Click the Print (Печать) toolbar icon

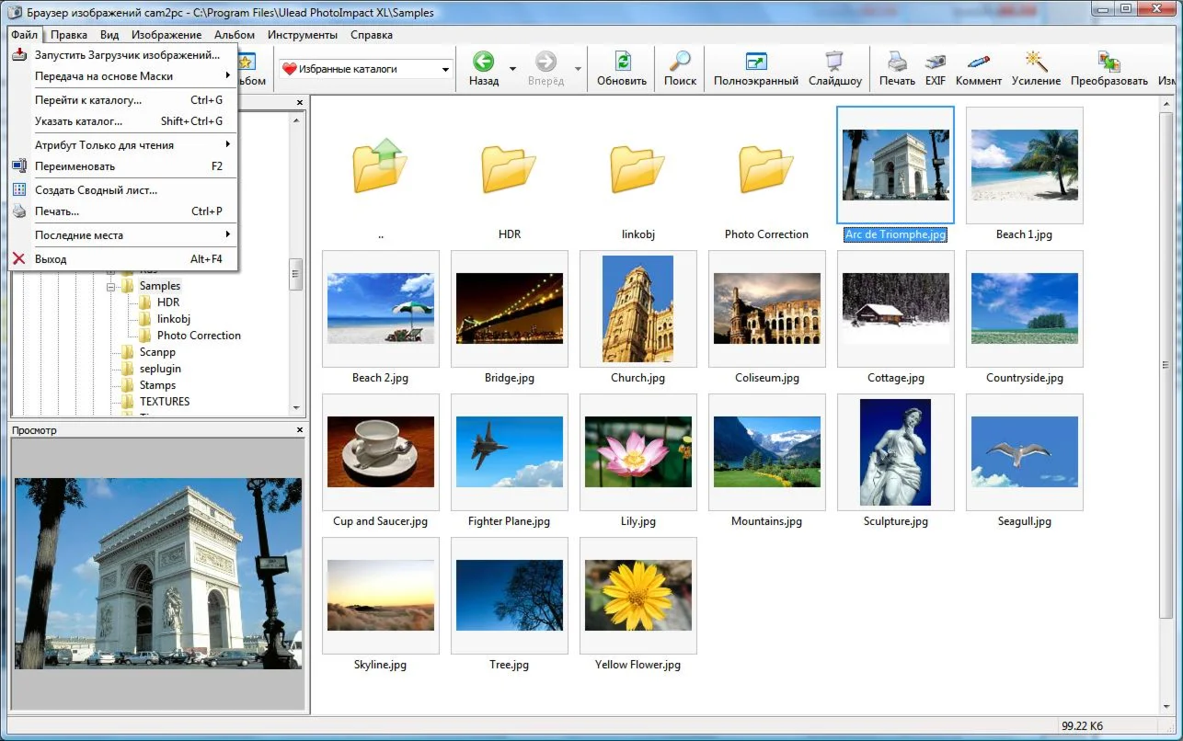[x=896, y=63]
